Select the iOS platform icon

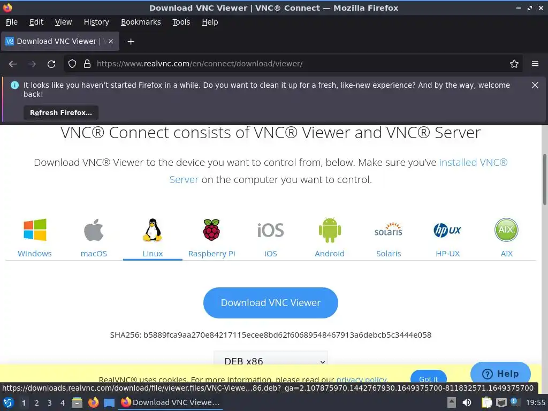(x=270, y=230)
